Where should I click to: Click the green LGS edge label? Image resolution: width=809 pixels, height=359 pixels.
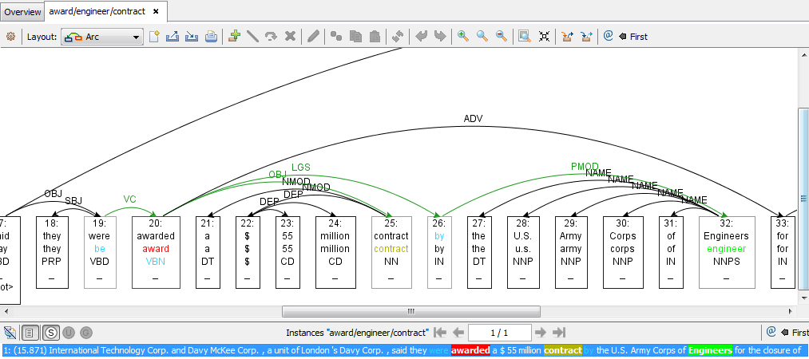click(301, 167)
